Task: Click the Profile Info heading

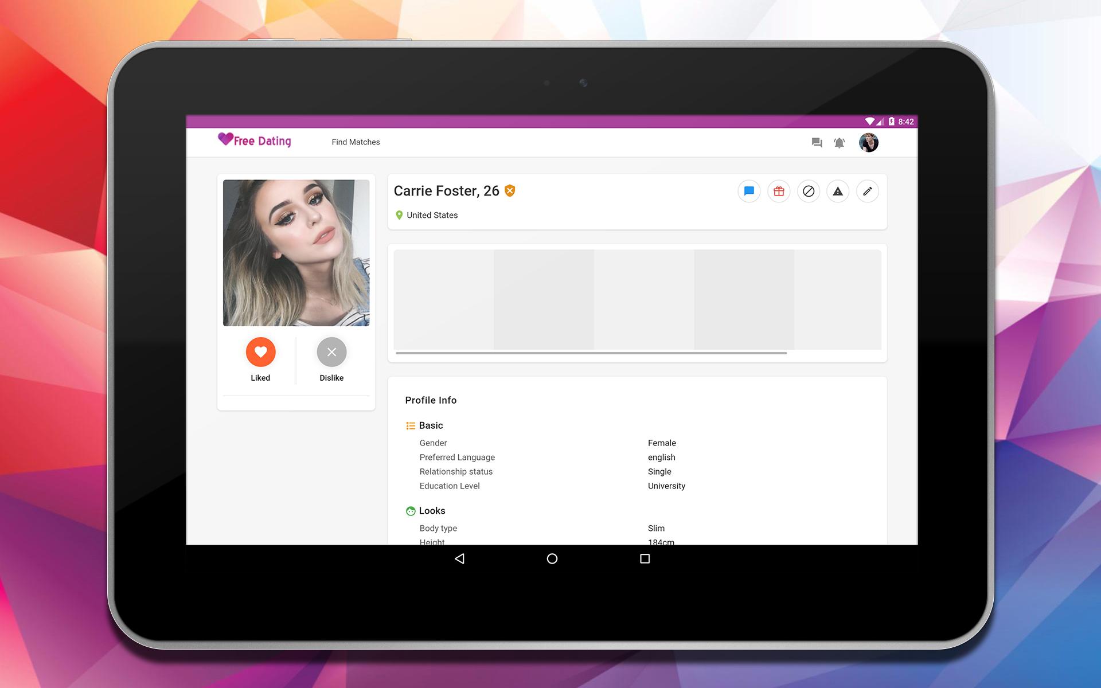Action: [431, 400]
